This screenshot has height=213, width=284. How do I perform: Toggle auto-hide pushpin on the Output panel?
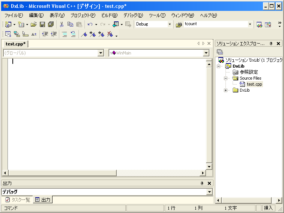(202, 183)
